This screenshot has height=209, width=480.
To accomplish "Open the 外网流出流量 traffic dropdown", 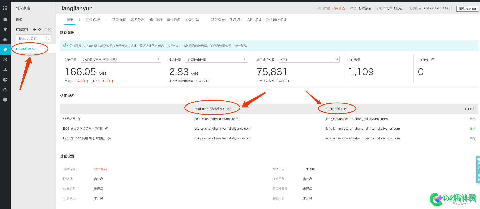I will tap(217, 60).
